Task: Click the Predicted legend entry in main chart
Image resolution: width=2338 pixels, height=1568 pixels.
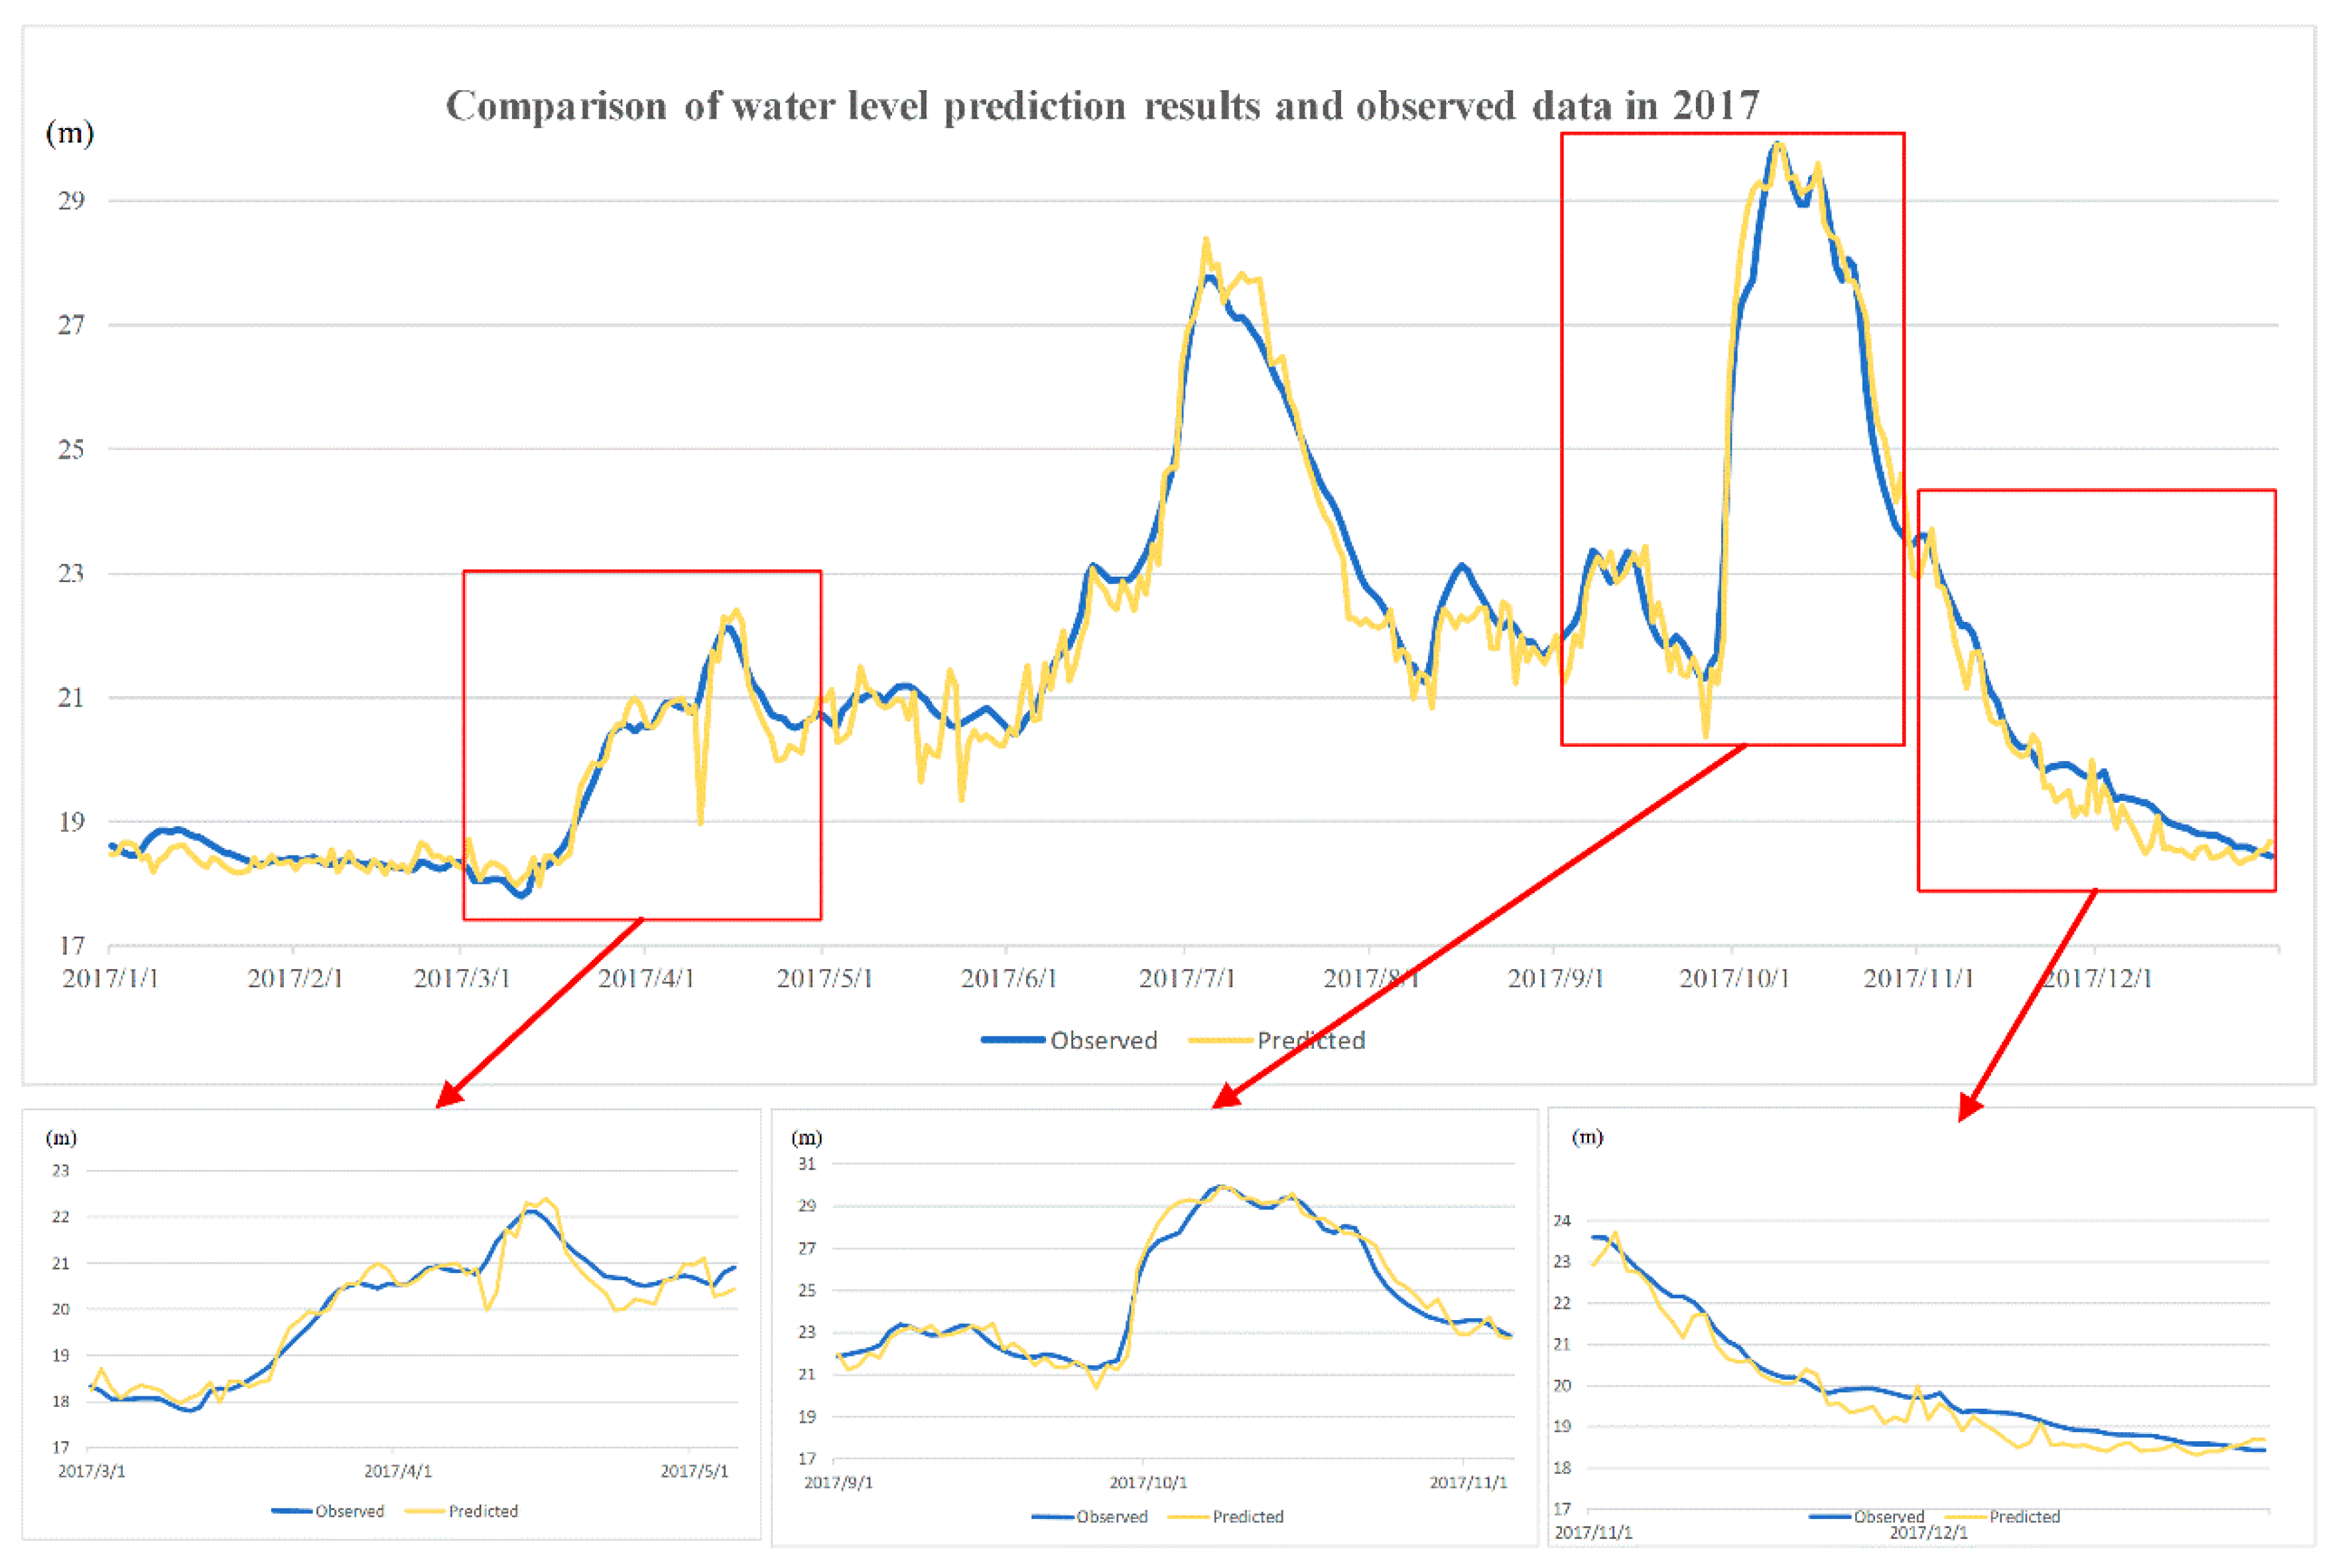Action: 1311,1040
